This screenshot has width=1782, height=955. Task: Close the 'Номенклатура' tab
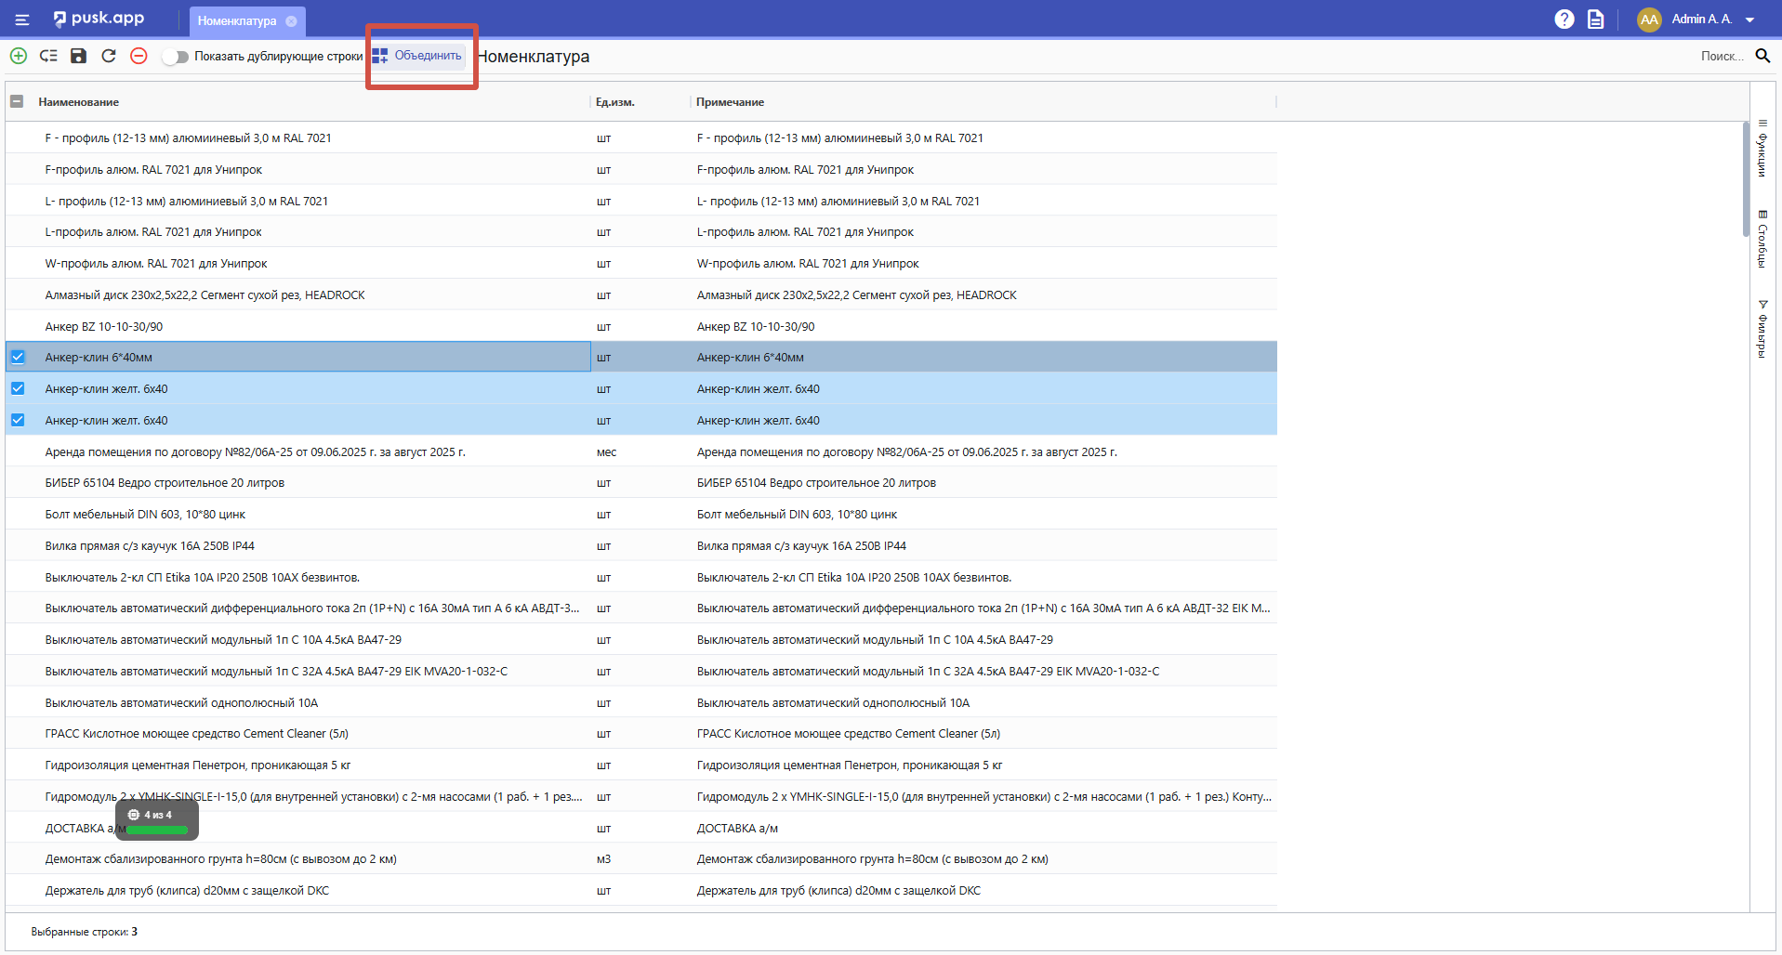(291, 20)
